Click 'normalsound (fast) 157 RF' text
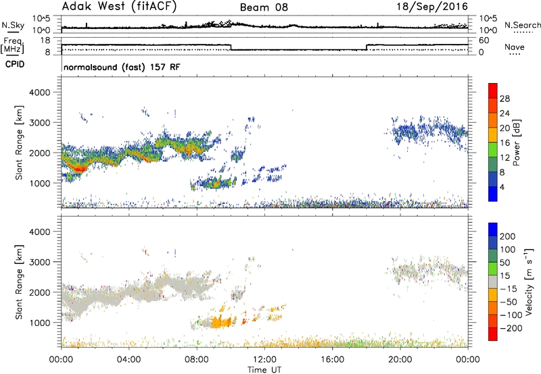This screenshot has width=541, height=374. pyautogui.click(x=122, y=67)
